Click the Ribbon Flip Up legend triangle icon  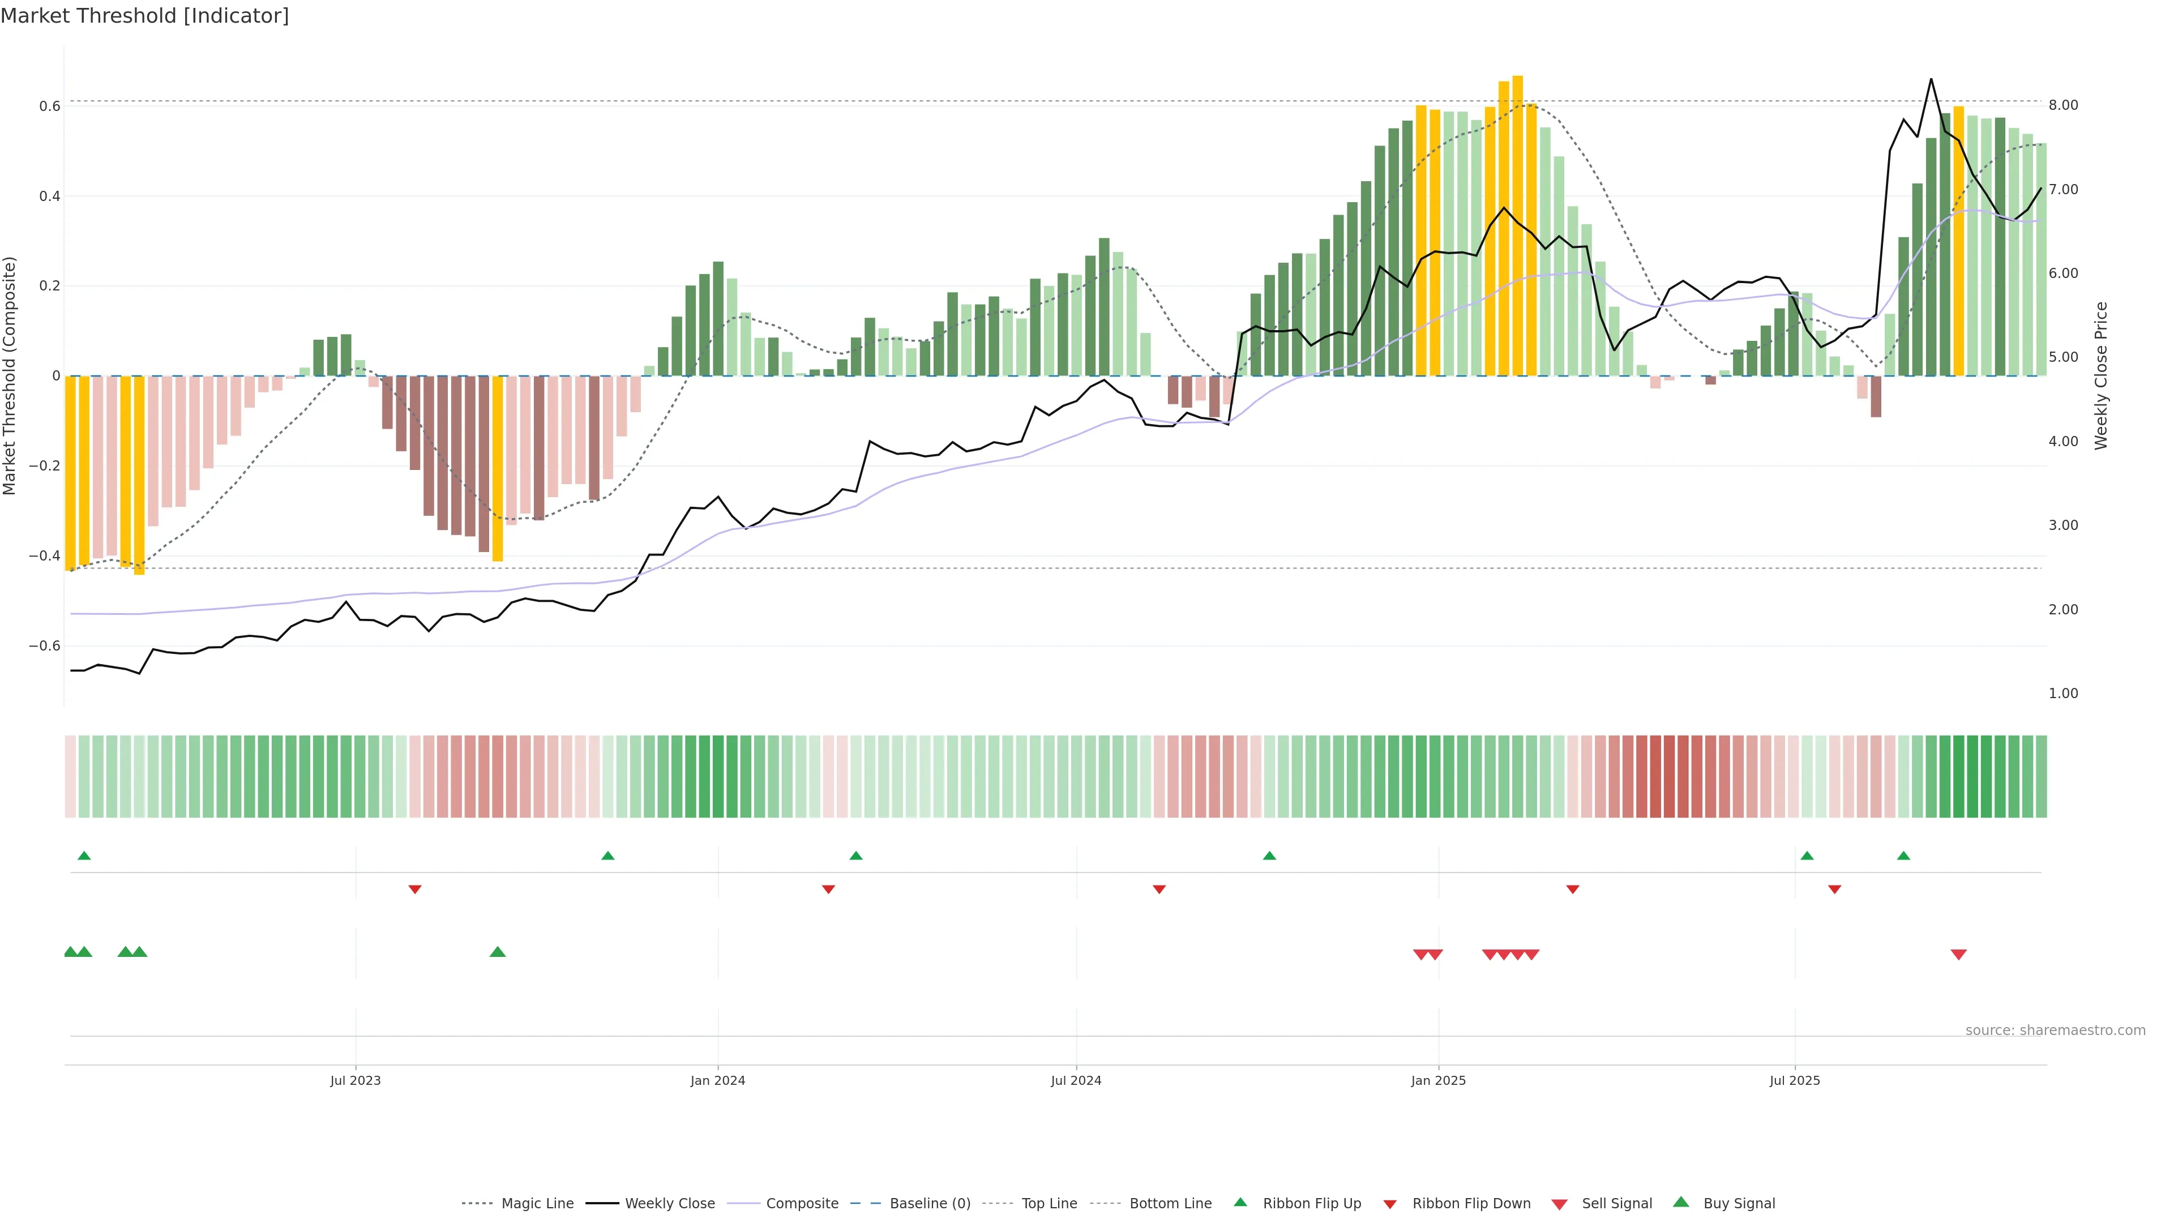pyautogui.click(x=1240, y=1202)
